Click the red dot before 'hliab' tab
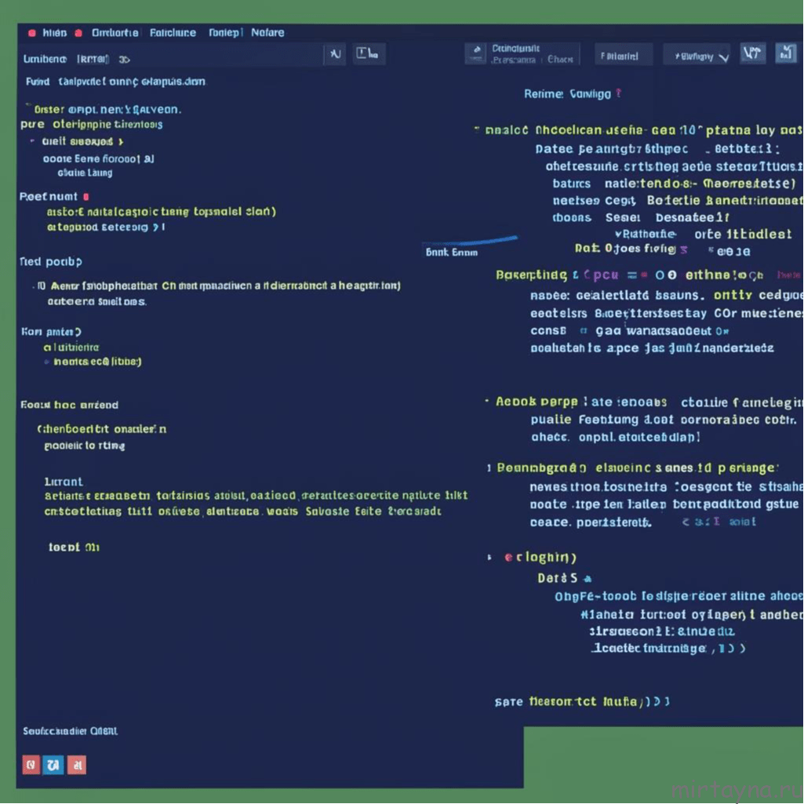The height and width of the screenshot is (804, 804). [x=31, y=33]
